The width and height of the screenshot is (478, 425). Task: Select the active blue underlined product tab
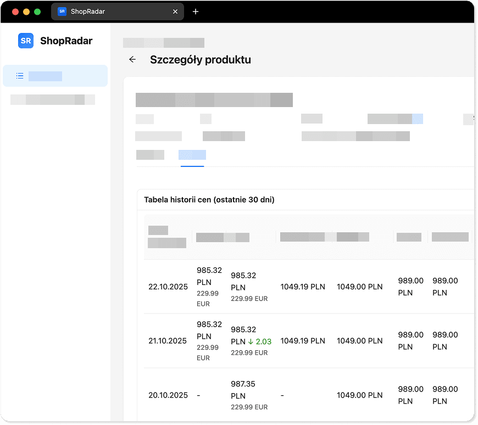point(192,155)
